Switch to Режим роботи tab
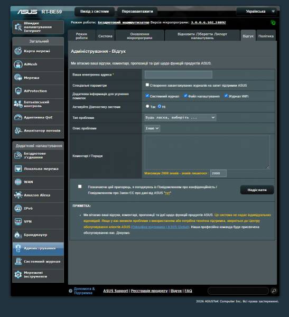 81,36
